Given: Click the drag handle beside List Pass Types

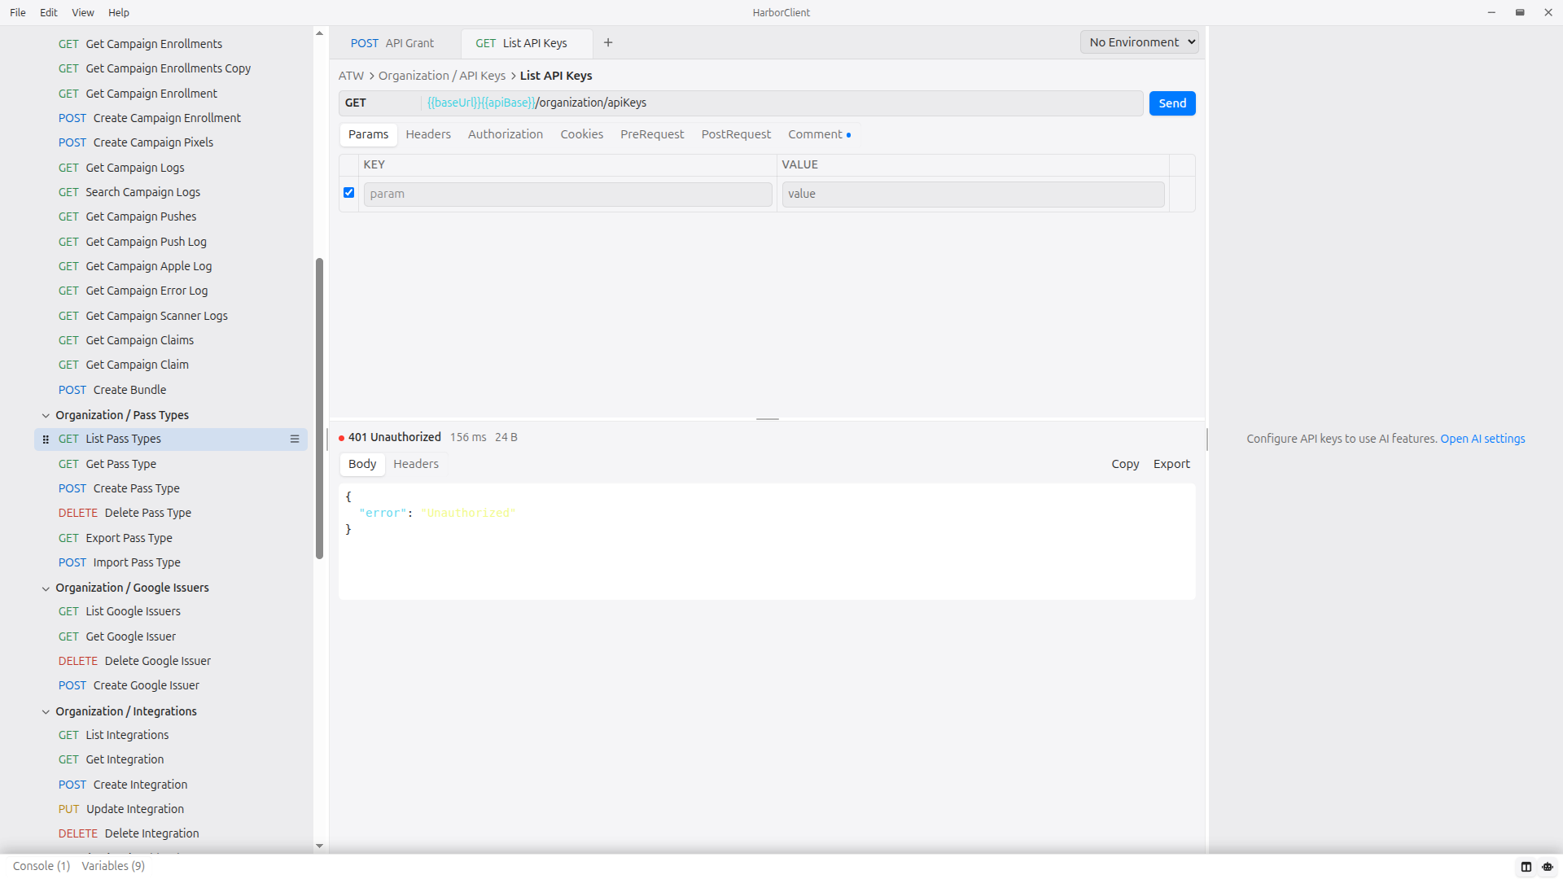Looking at the screenshot, I should tap(46, 439).
